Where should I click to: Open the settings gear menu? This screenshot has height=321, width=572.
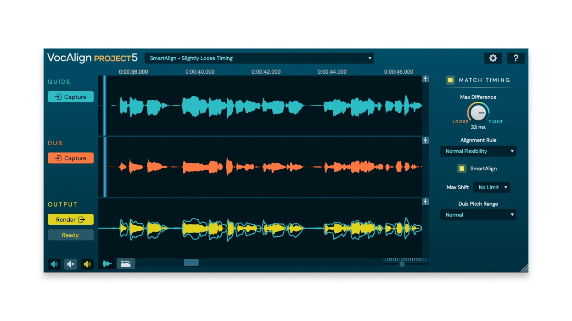click(x=493, y=58)
